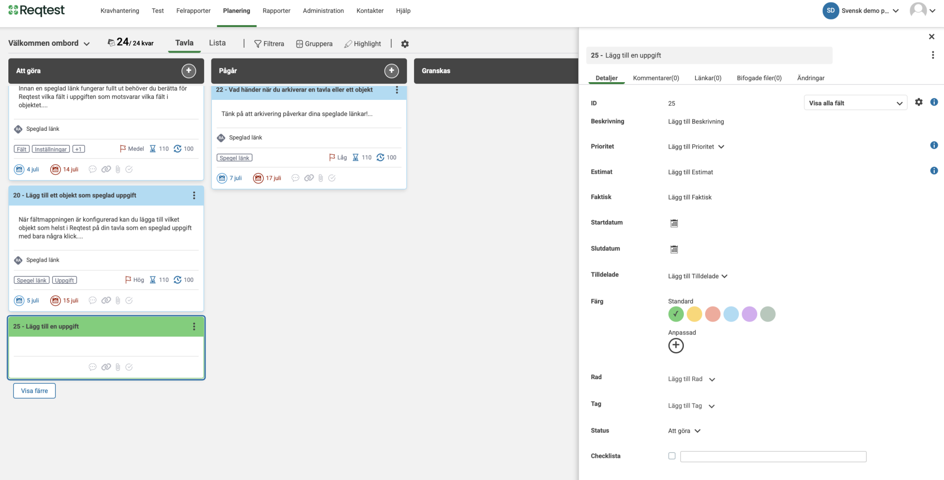Image resolution: width=944 pixels, height=480 pixels.
Task: Add a card in Att göra column
Action: pos(189,71)
